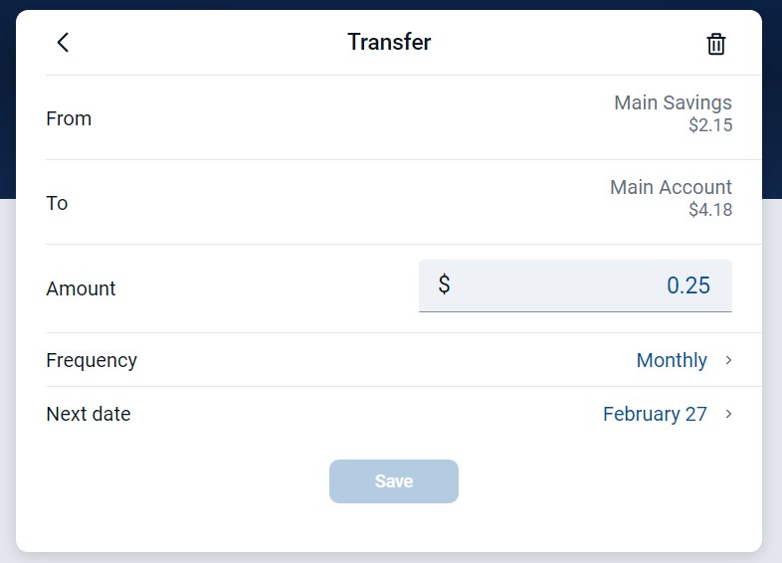Click the Save button
This screenshot has width=782, height=563.
click(x=394, y=481)
